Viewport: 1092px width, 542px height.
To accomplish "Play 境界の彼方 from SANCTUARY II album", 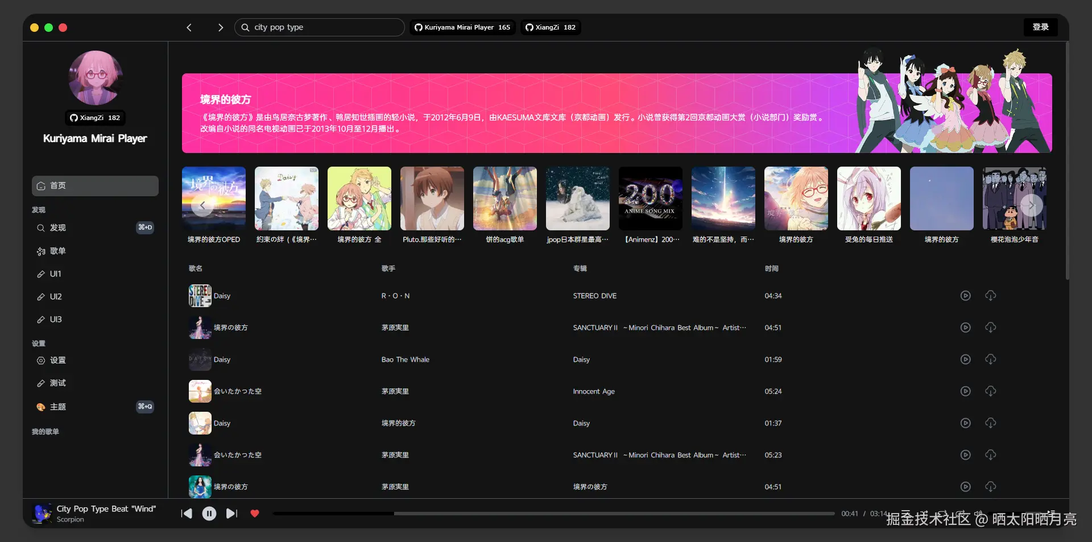I will (965, 328).
